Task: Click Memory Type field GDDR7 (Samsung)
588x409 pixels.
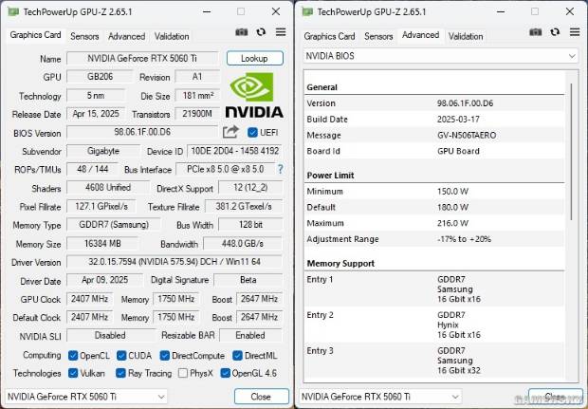Action: click(114, 225)
